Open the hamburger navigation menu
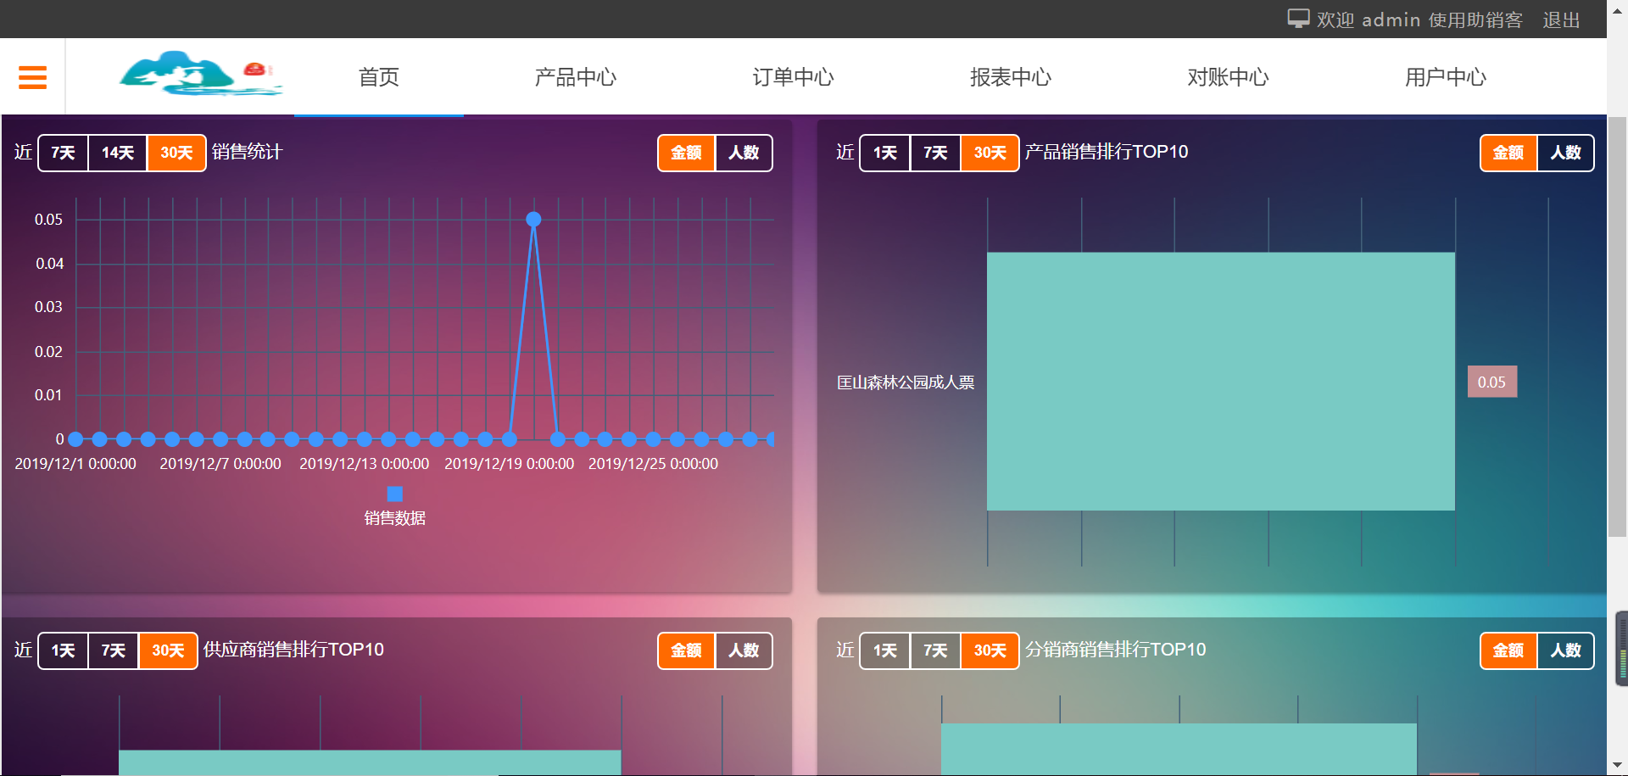 point(32,76)
